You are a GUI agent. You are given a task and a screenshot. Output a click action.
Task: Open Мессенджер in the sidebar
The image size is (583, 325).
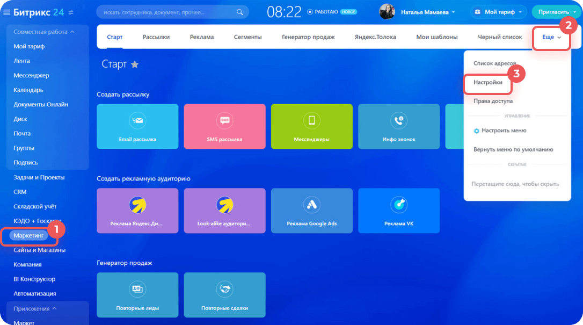tap(31, 76)
